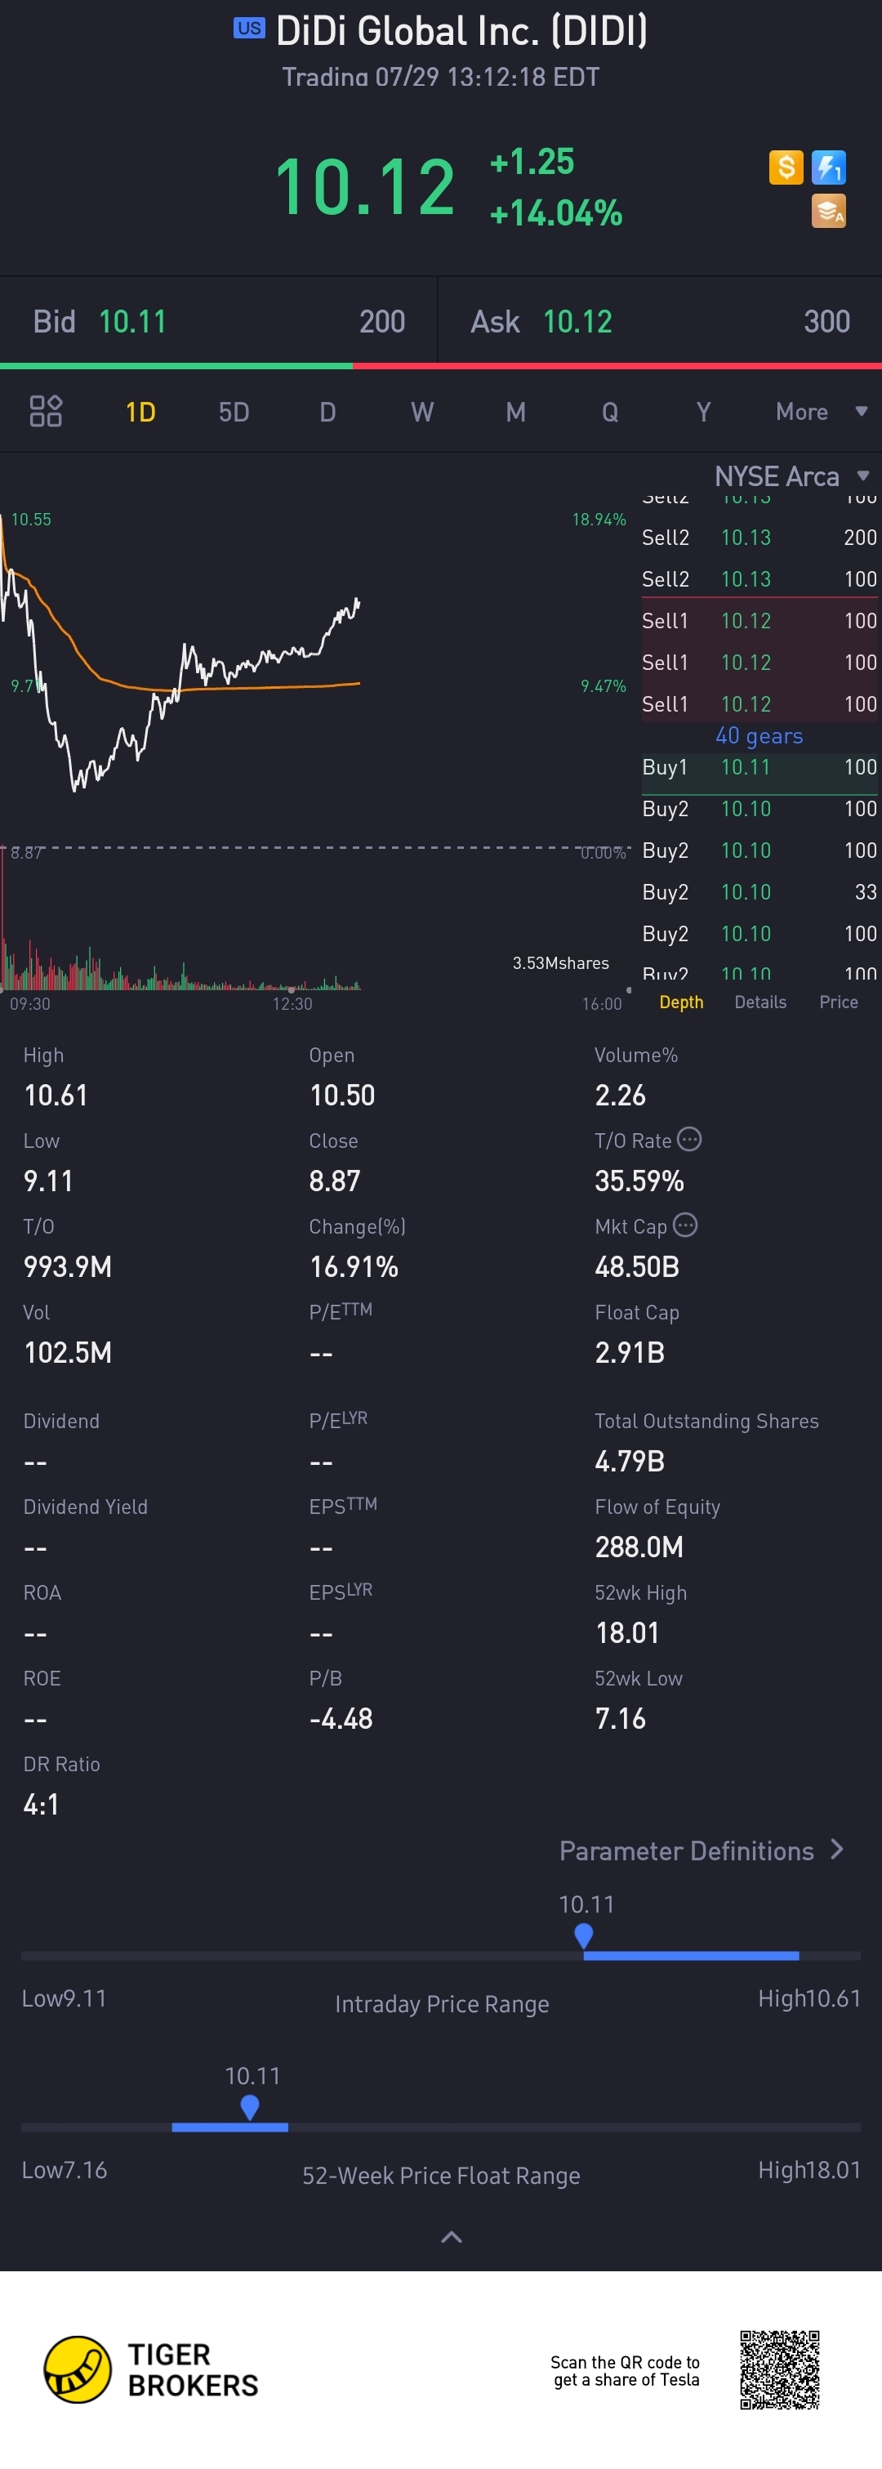Tap the Intraday Price Range marker
This screenshot has width=882, height=2469.
coord(583,1936)
